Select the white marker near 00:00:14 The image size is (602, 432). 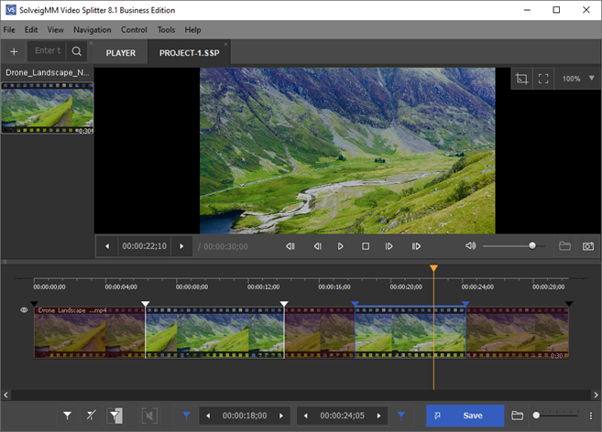(x=284, y=304)
